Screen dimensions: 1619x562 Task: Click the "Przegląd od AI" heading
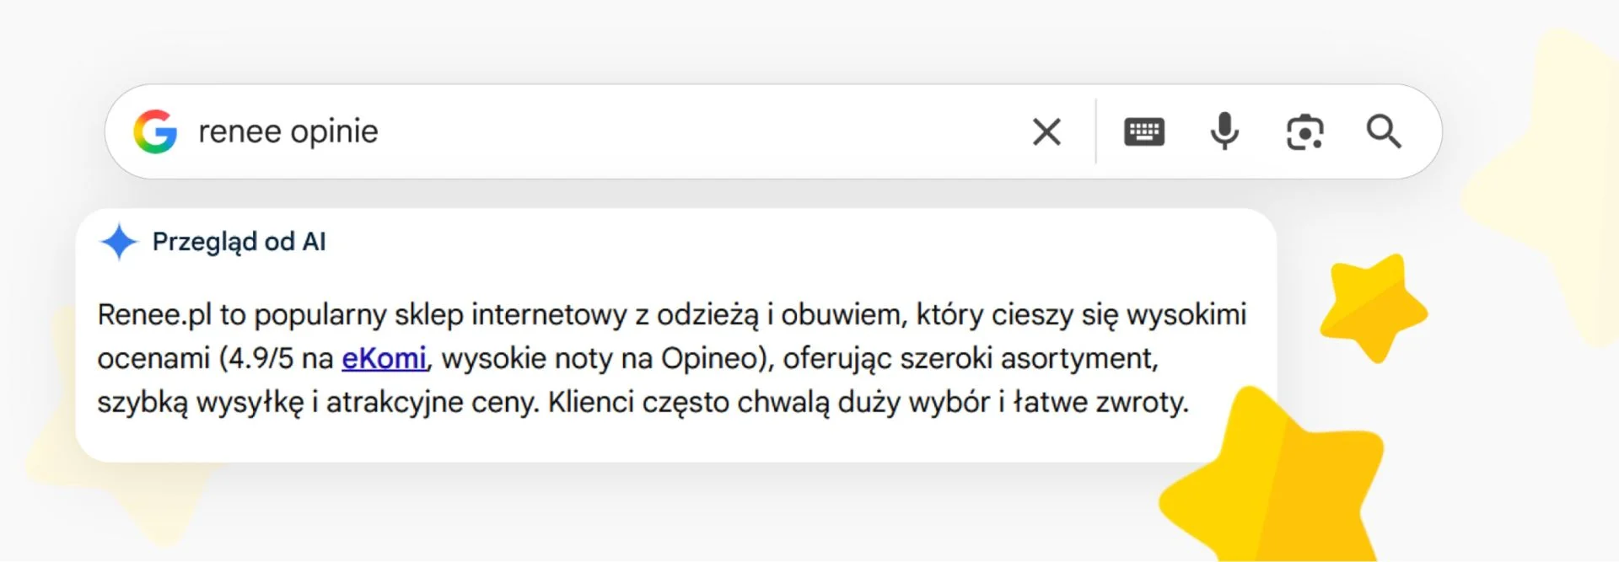point(239,242)
